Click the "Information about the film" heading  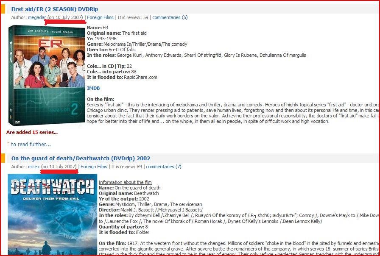125,182
